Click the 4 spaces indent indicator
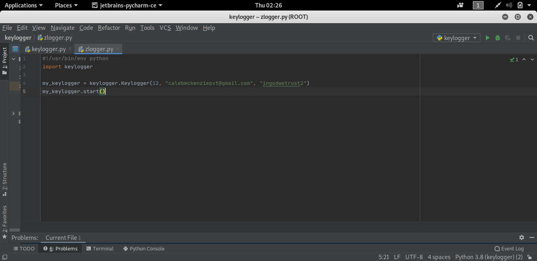The width and height of the screenshot is (537, 261). [439, 257]
